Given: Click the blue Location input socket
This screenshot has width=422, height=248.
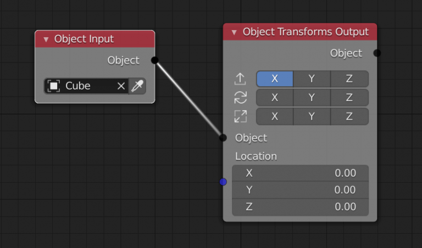Looking at the screenshot, I should (x=223, y=182).
